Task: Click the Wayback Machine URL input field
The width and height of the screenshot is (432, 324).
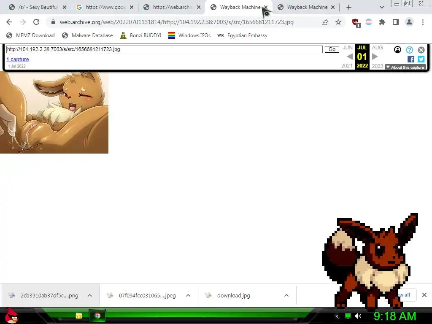Action: [x=164, y=49]
